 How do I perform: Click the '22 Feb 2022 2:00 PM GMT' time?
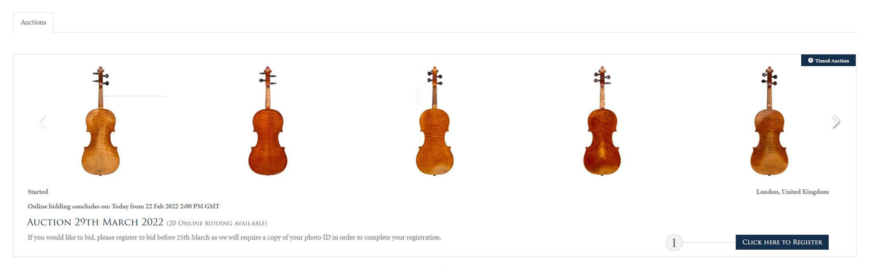pyautogui.click(x=182, y=206)
